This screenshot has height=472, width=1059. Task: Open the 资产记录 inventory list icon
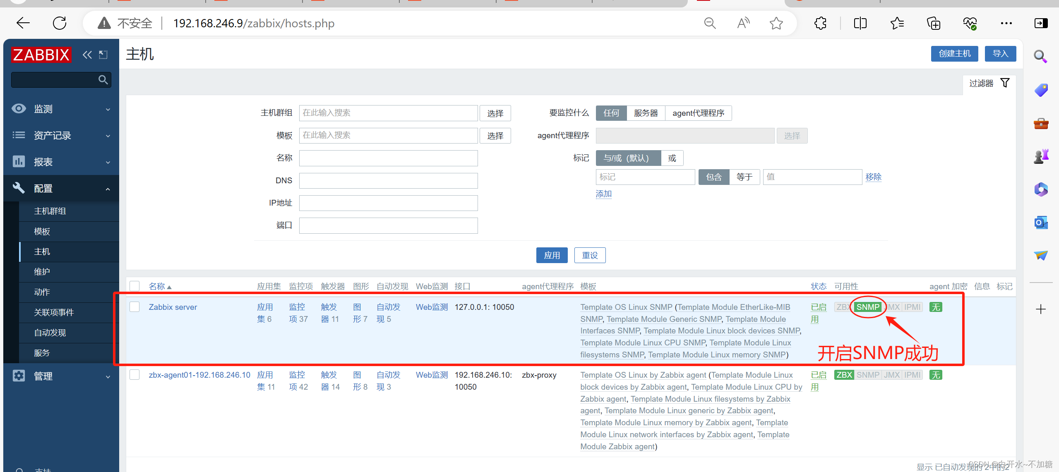click(x=19, y=135)
